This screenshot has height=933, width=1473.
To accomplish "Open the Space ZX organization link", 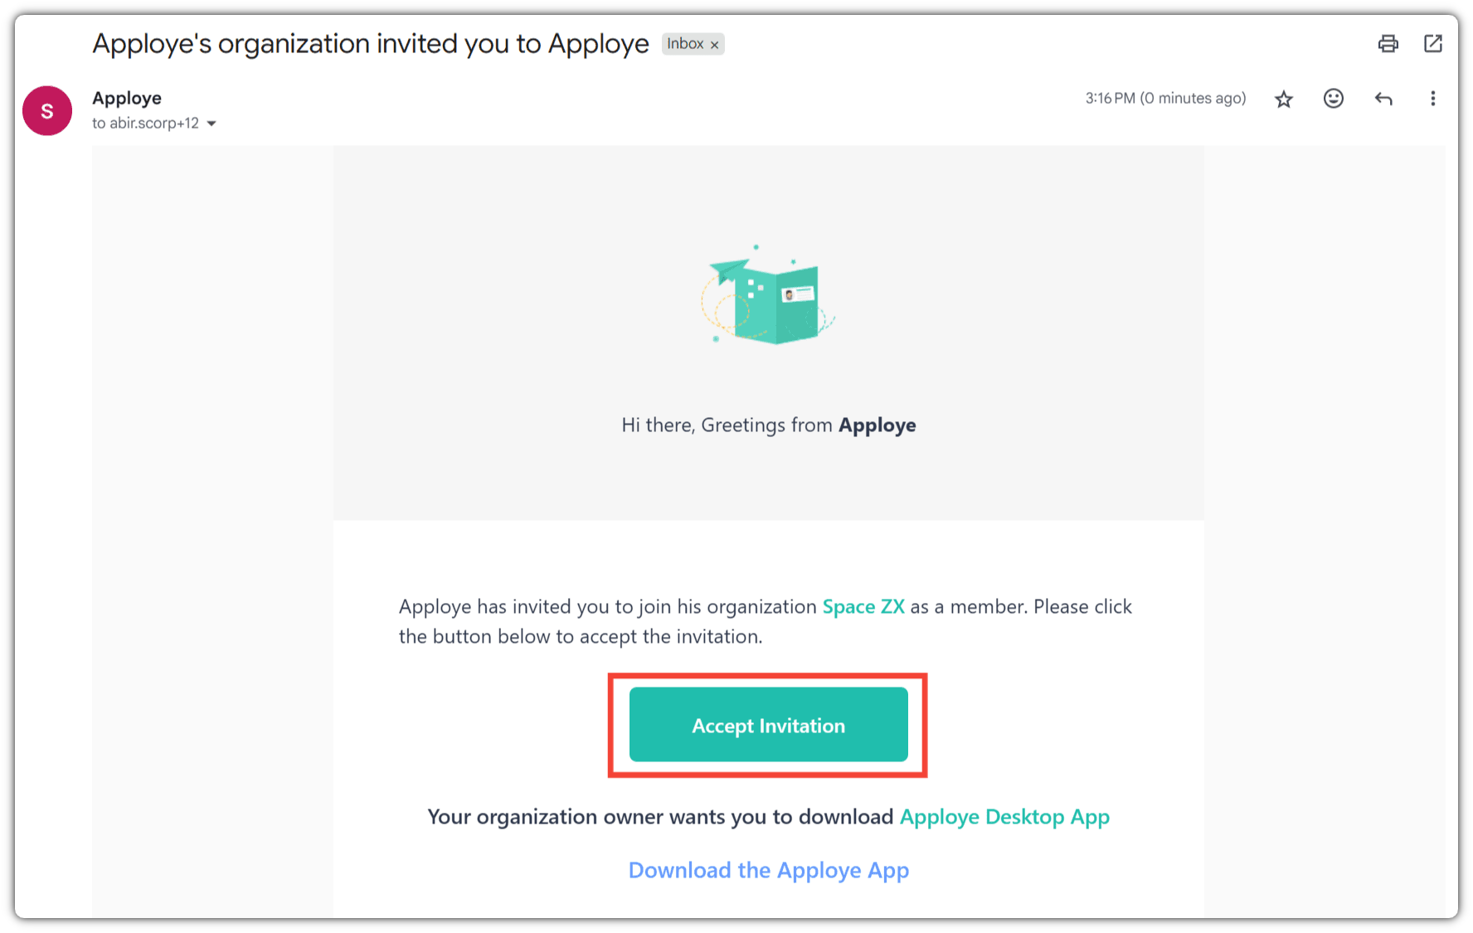I will click(863, 607).
